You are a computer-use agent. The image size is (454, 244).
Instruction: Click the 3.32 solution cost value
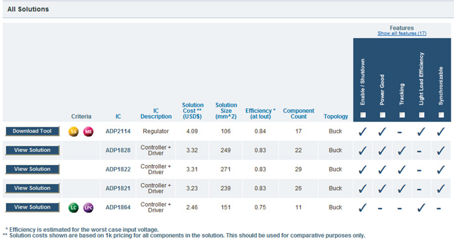[192, 150]
